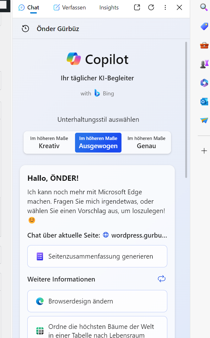Select the Kreativ conversation style
The height and width of the screenshot is (338, 210).
coord(49,143)
